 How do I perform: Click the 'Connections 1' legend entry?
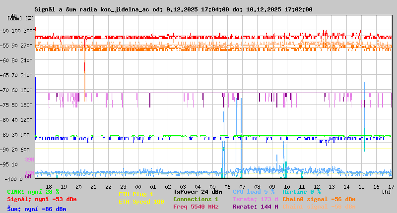point(196,199)
